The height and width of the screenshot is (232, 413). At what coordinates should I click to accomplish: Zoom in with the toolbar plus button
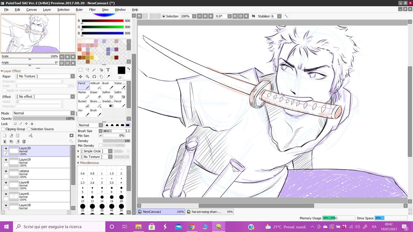(205, 16)
